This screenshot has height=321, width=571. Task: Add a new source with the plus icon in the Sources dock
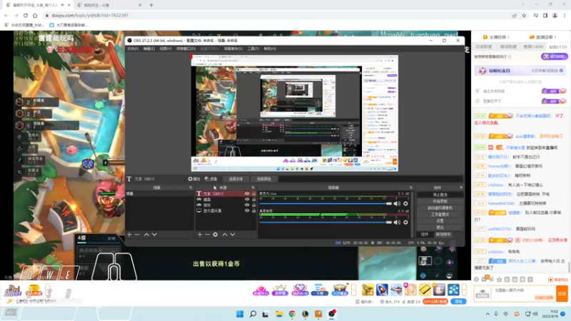coord(200,235)
